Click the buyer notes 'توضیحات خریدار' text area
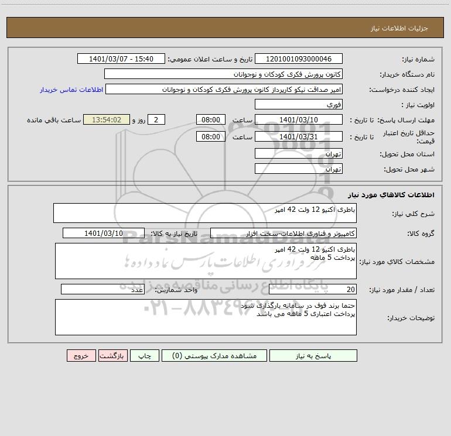Viewport: 451px width, 436px height. coord(206,317)
